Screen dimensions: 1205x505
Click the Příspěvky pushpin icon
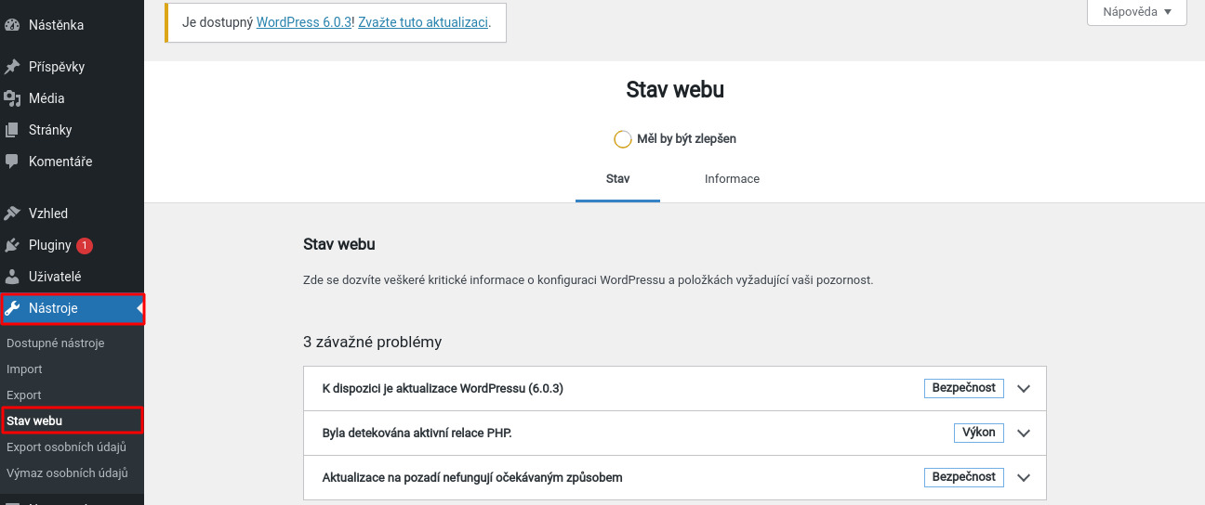point(12,67)
